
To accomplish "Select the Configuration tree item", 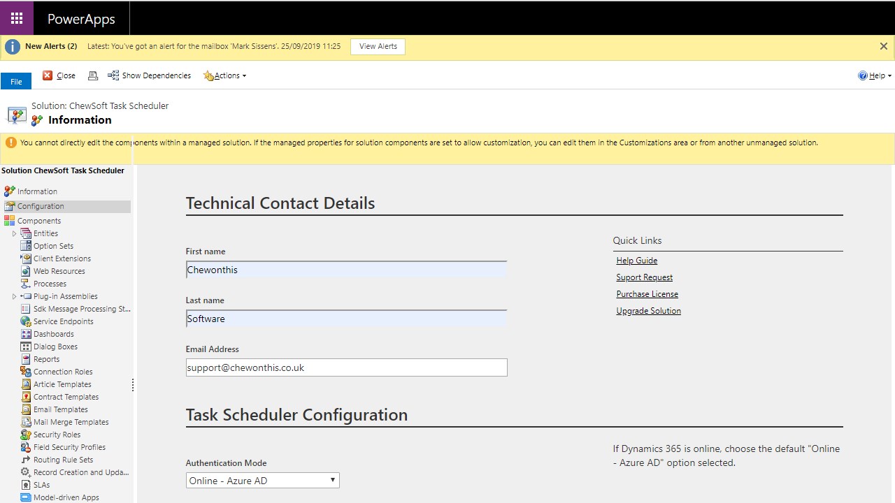I will 66,206.
